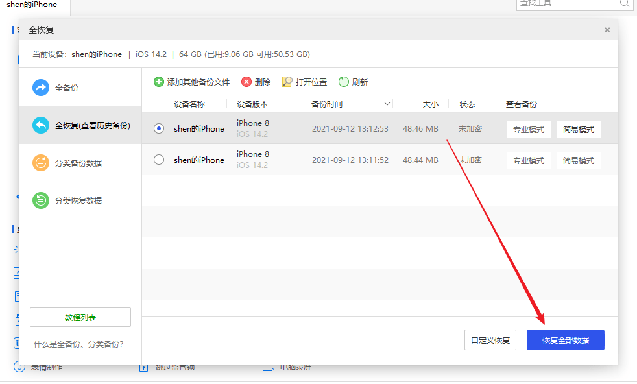
Task: Click shen的iPhone name in the 48.46 MB row
Action: point(199,129)
